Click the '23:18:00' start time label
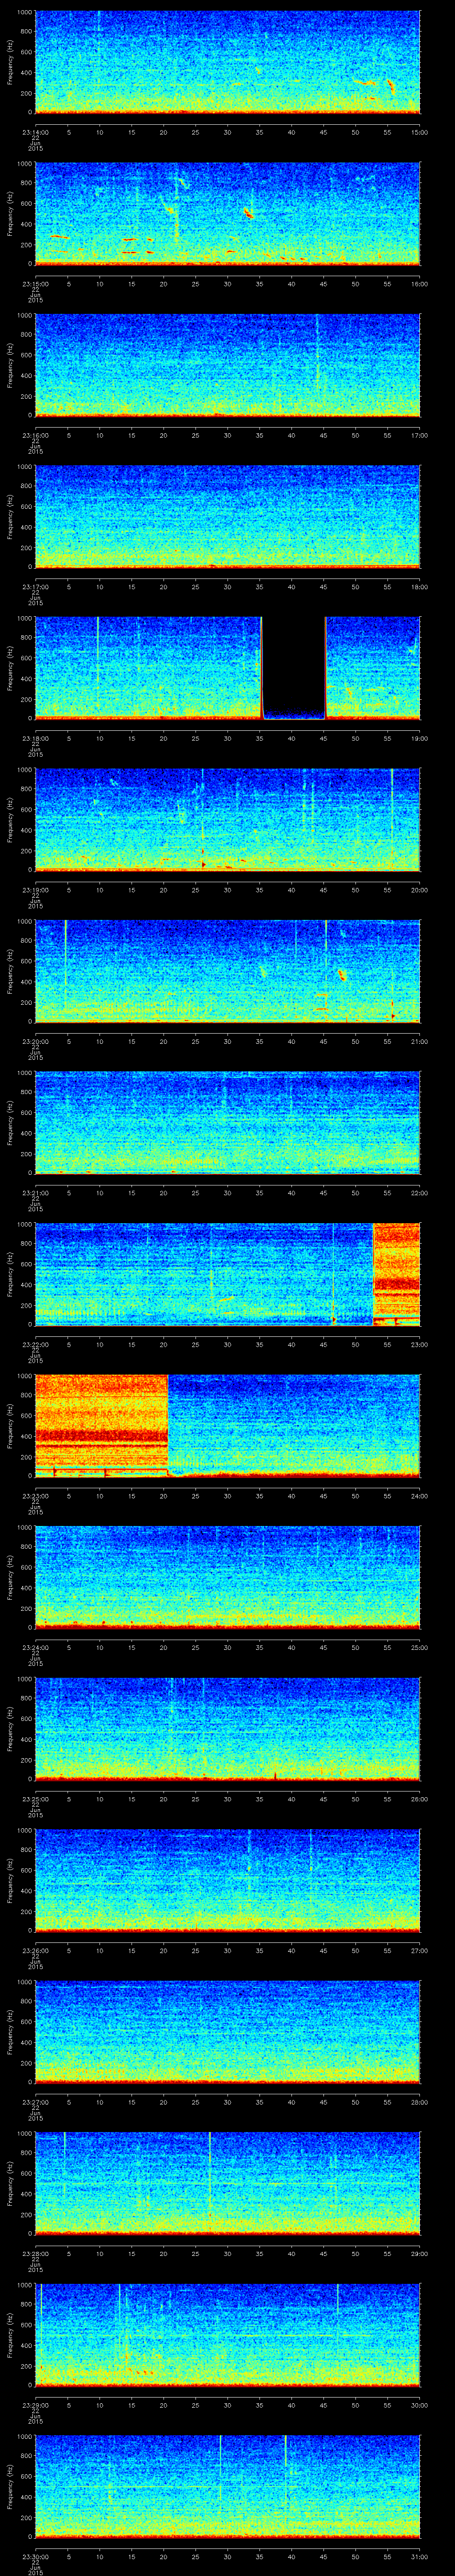The height and width of the screenshot is (2576, 455). pyautogui.click(x=35, y=737)
